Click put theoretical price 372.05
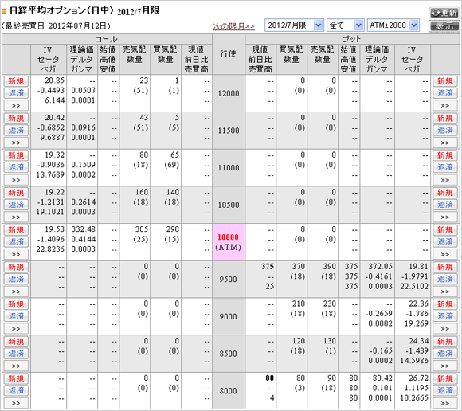 click(381, 266)
